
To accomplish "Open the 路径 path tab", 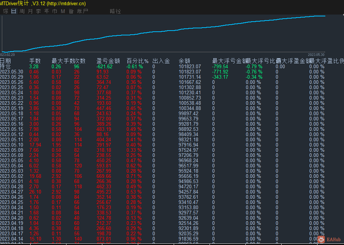I will [x=115, y=11].
